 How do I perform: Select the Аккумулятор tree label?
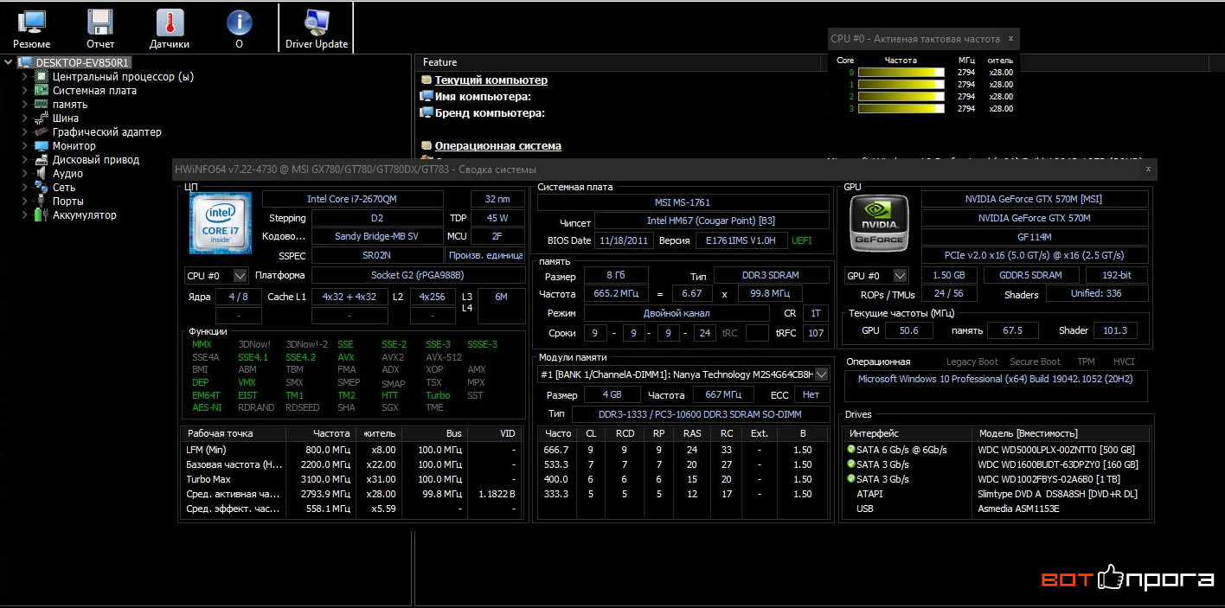(85, 215)
